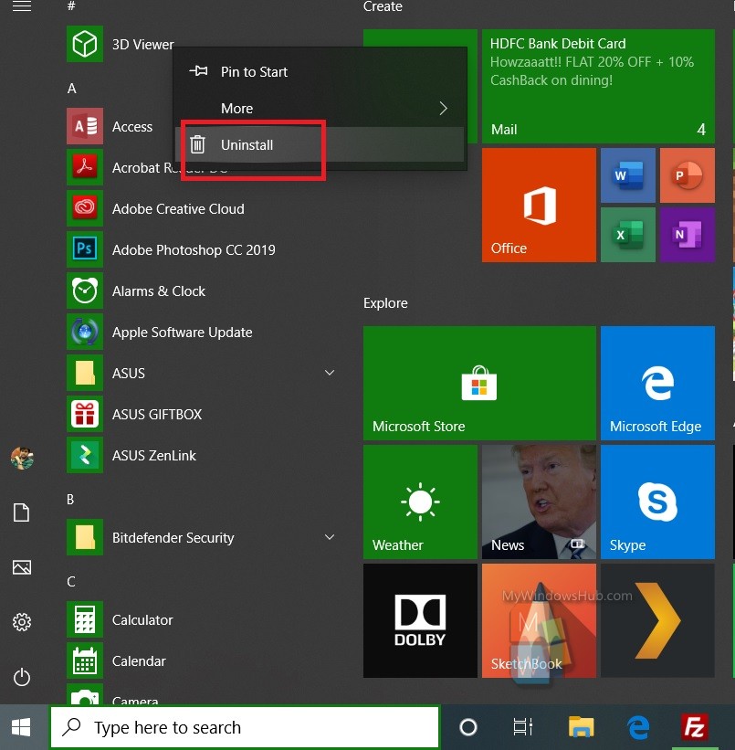Click the Calendar label text
The height and width of the screenshot is (750, 735).
139,661
